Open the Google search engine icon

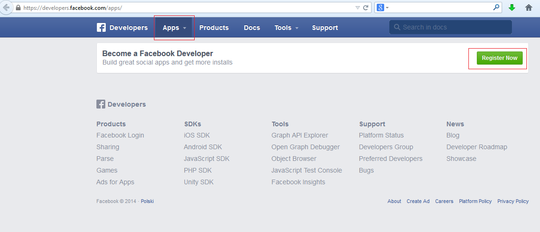tap(380, 7)
